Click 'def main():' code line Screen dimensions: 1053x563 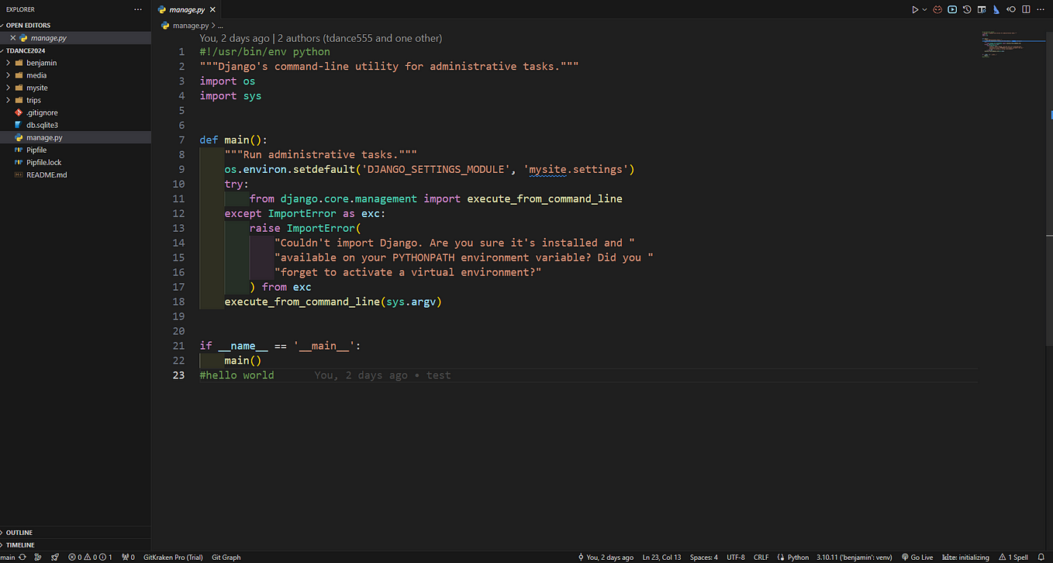233,140
